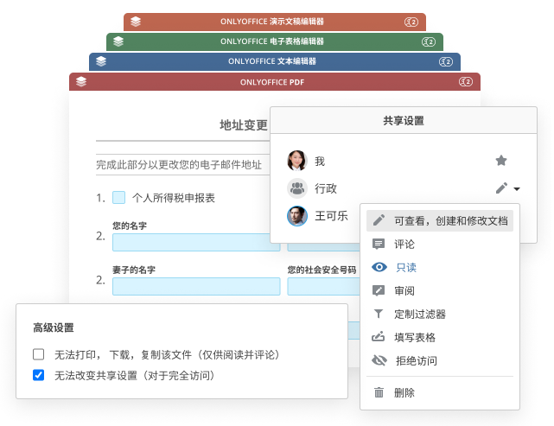This screenshot has width=554, height=426.
Task: Uncheck 无法改变共享设置 checkbox
Action: tap(38, 375)
